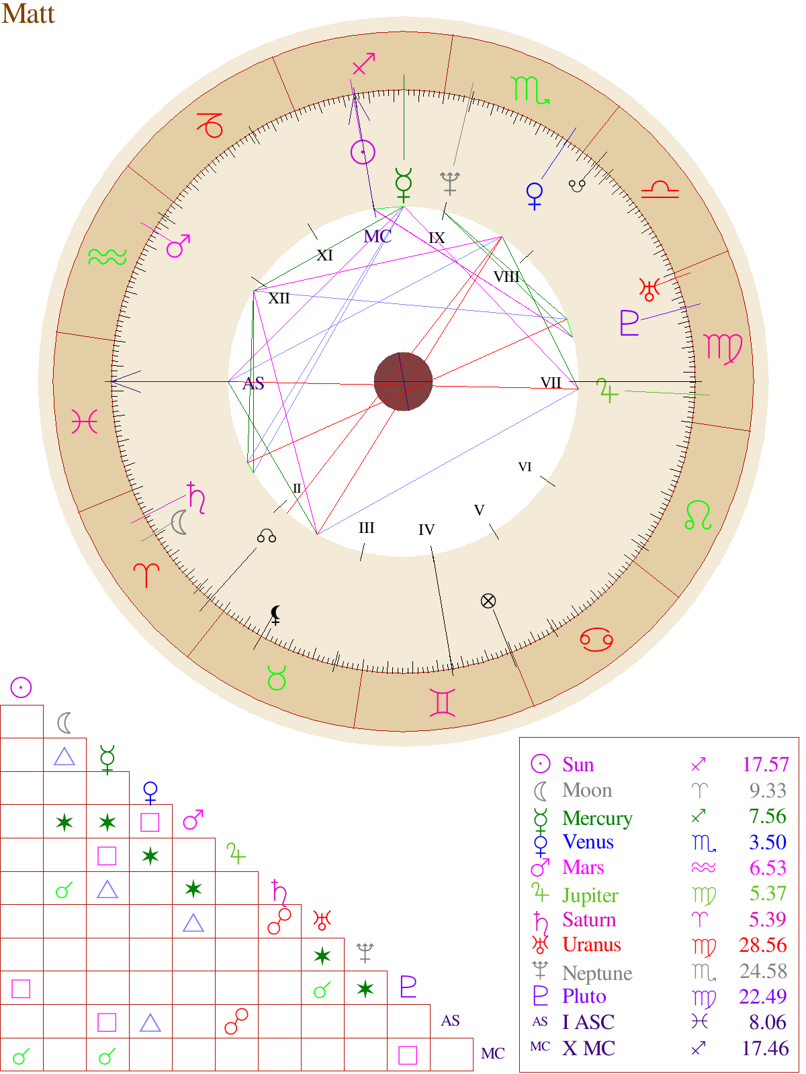
Task: Select the Neptune header glyph of aspect grid
Action: click(x=365, y=953)
